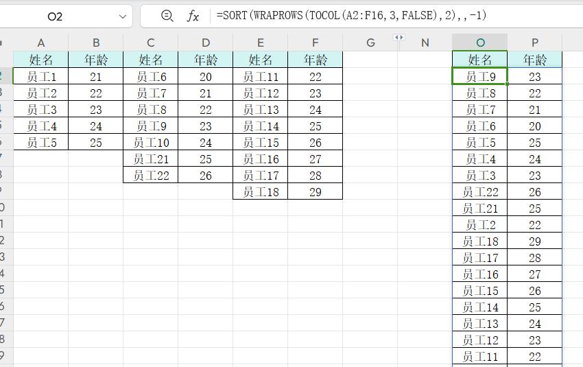583x367 pixels.
Task: Click cell P1 header 年龄
Action: pos(535,60)
